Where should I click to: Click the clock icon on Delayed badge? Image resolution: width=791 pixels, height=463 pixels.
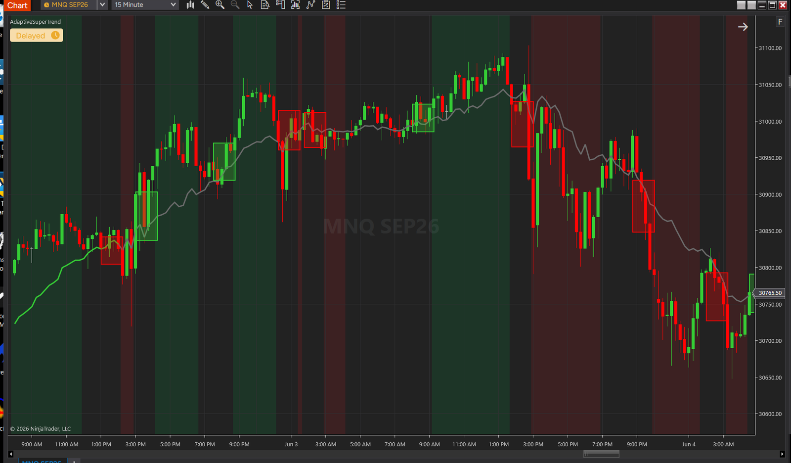pos(55,35)
